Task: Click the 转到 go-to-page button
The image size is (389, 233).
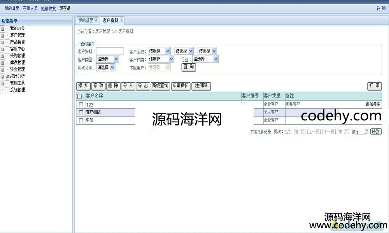Action: (x=376, y=132)
